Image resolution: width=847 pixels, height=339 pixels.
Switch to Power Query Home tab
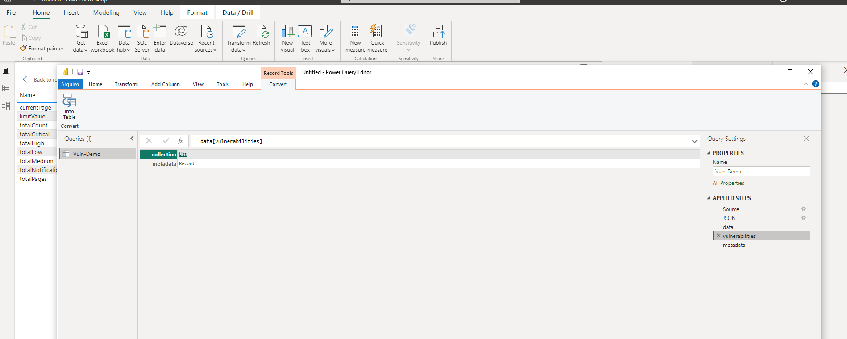(95, 84)
